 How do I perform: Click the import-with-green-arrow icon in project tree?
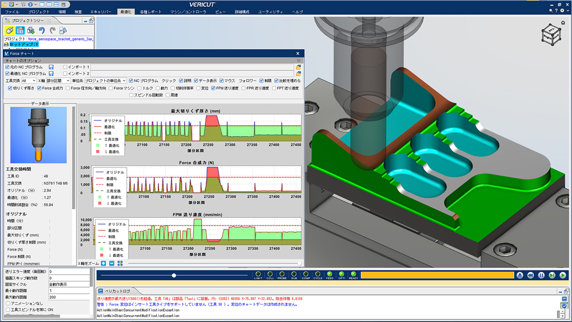click(31, 30)
